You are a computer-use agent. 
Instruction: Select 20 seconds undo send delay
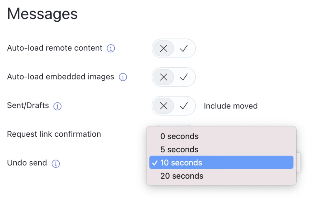coord(221,176)
